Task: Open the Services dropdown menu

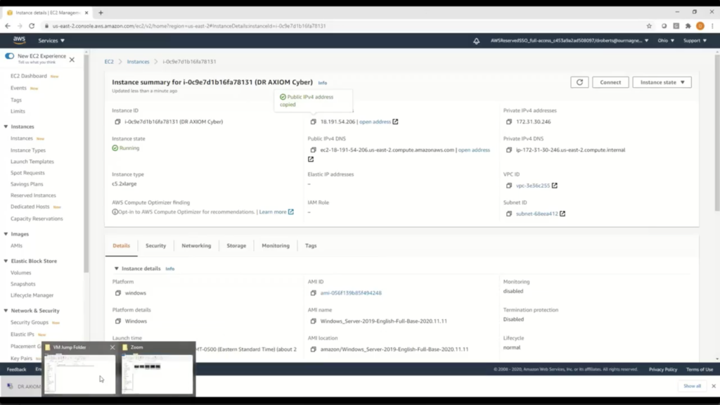Action: pyautogui.click(x=51, y=41)
